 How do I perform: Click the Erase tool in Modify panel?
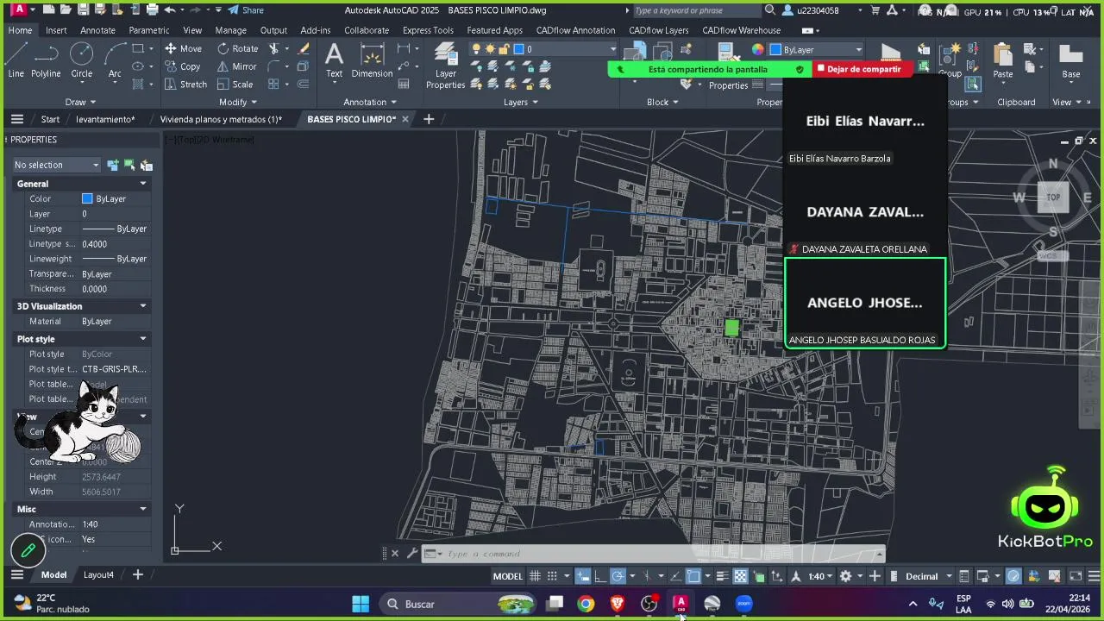pyautogui.click(x=304, y=48)
